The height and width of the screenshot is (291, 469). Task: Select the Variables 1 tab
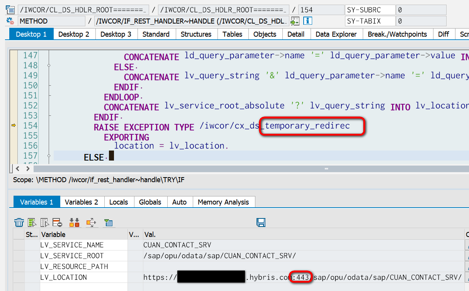click(x=37, y=202)
